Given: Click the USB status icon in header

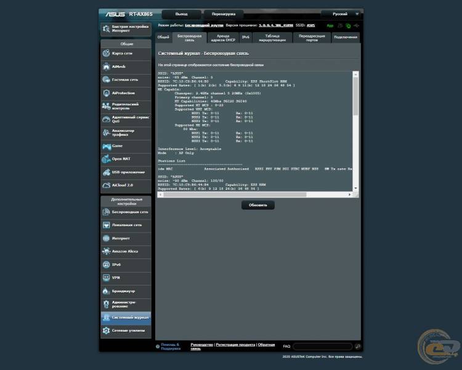Looking at the screenshot, I should click(357, 26).
